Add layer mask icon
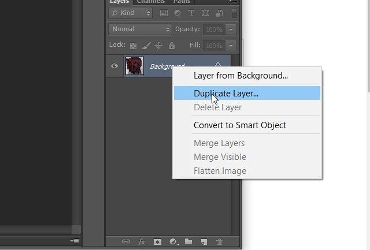The image size is (370, 250). click(157, 241)
